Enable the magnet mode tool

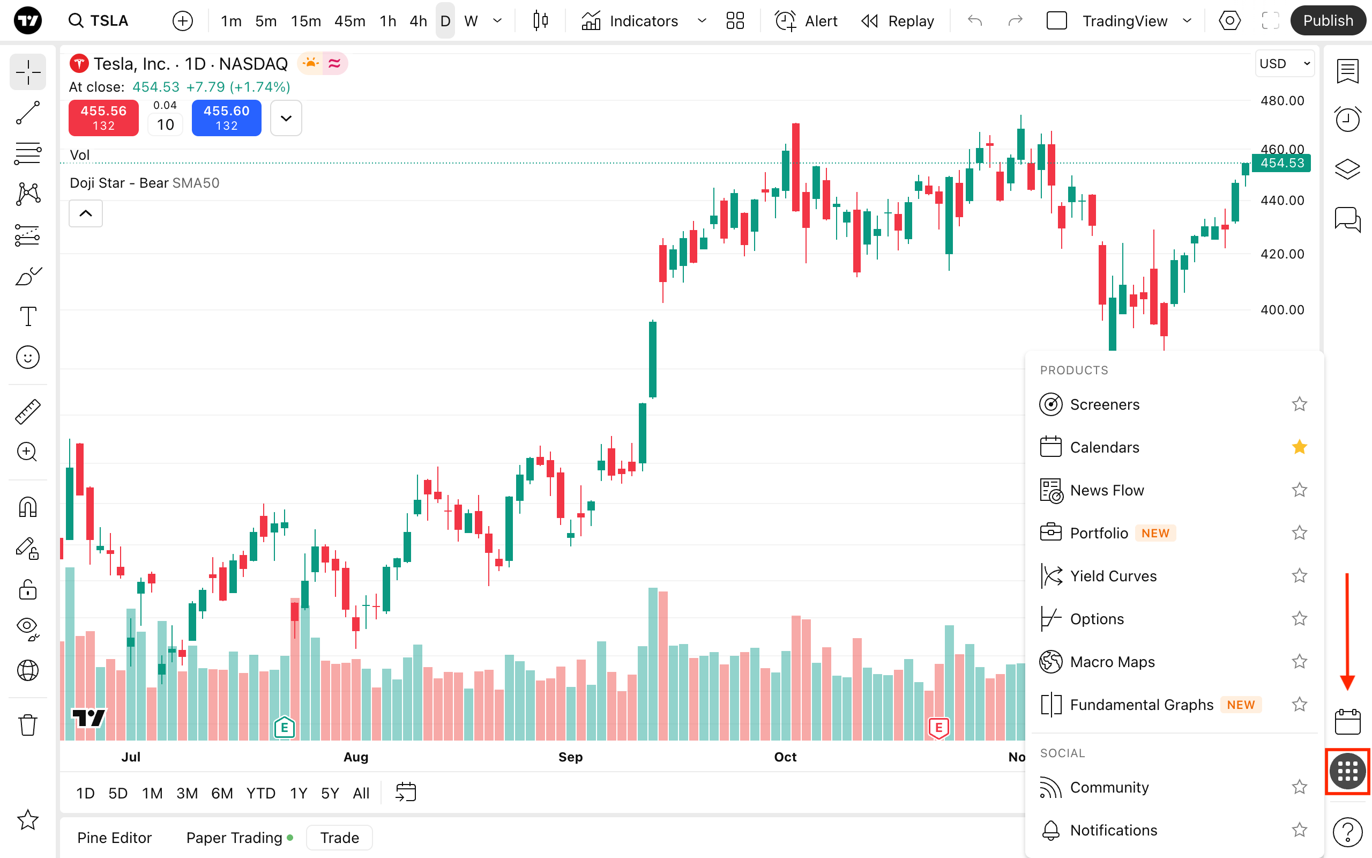click(x=27, y=507)
